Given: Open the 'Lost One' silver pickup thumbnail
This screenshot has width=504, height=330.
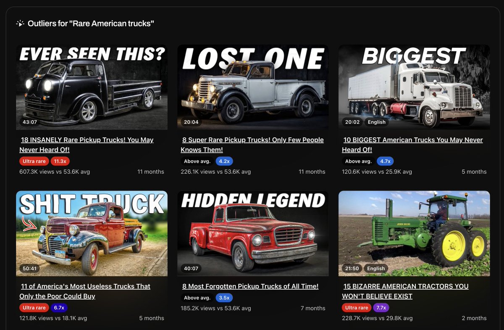Looking at the screenshot, I should coord(253,87).
